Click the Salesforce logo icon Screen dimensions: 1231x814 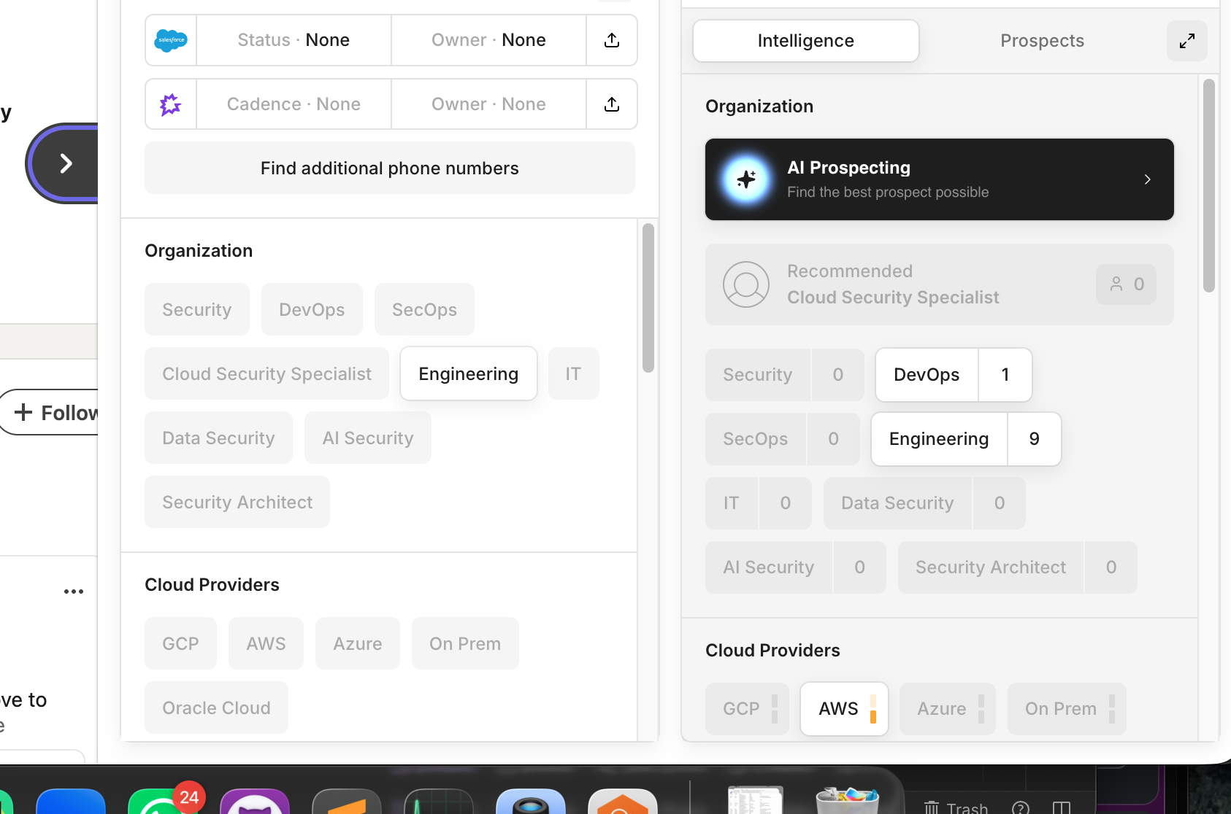coord(171,40)
